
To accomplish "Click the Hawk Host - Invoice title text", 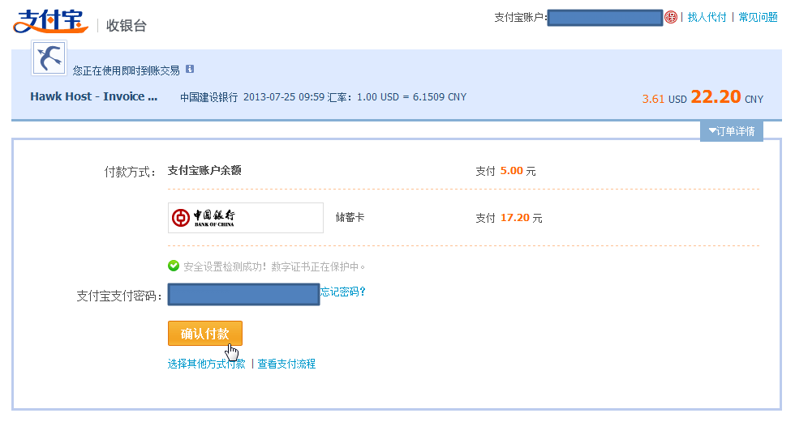I will (x=94, y=96).
